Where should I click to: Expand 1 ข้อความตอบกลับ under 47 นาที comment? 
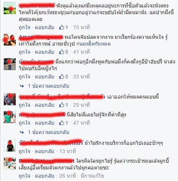(x=48, y=132)
